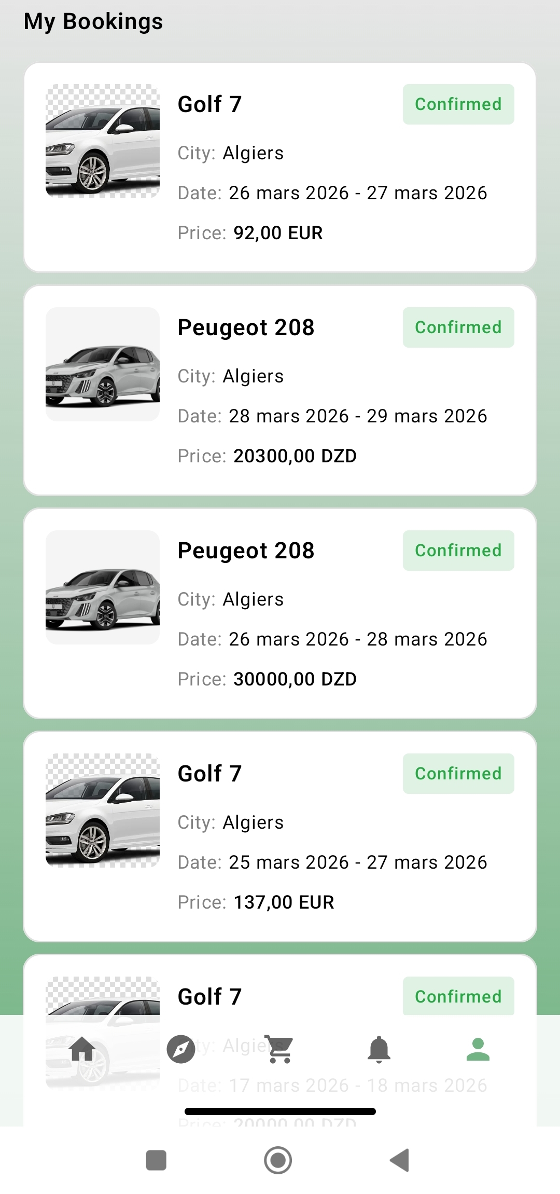This screenshot has width=560, height=1194.
Task: Tap the compass Explore icon
Action: click(181, 1049)
